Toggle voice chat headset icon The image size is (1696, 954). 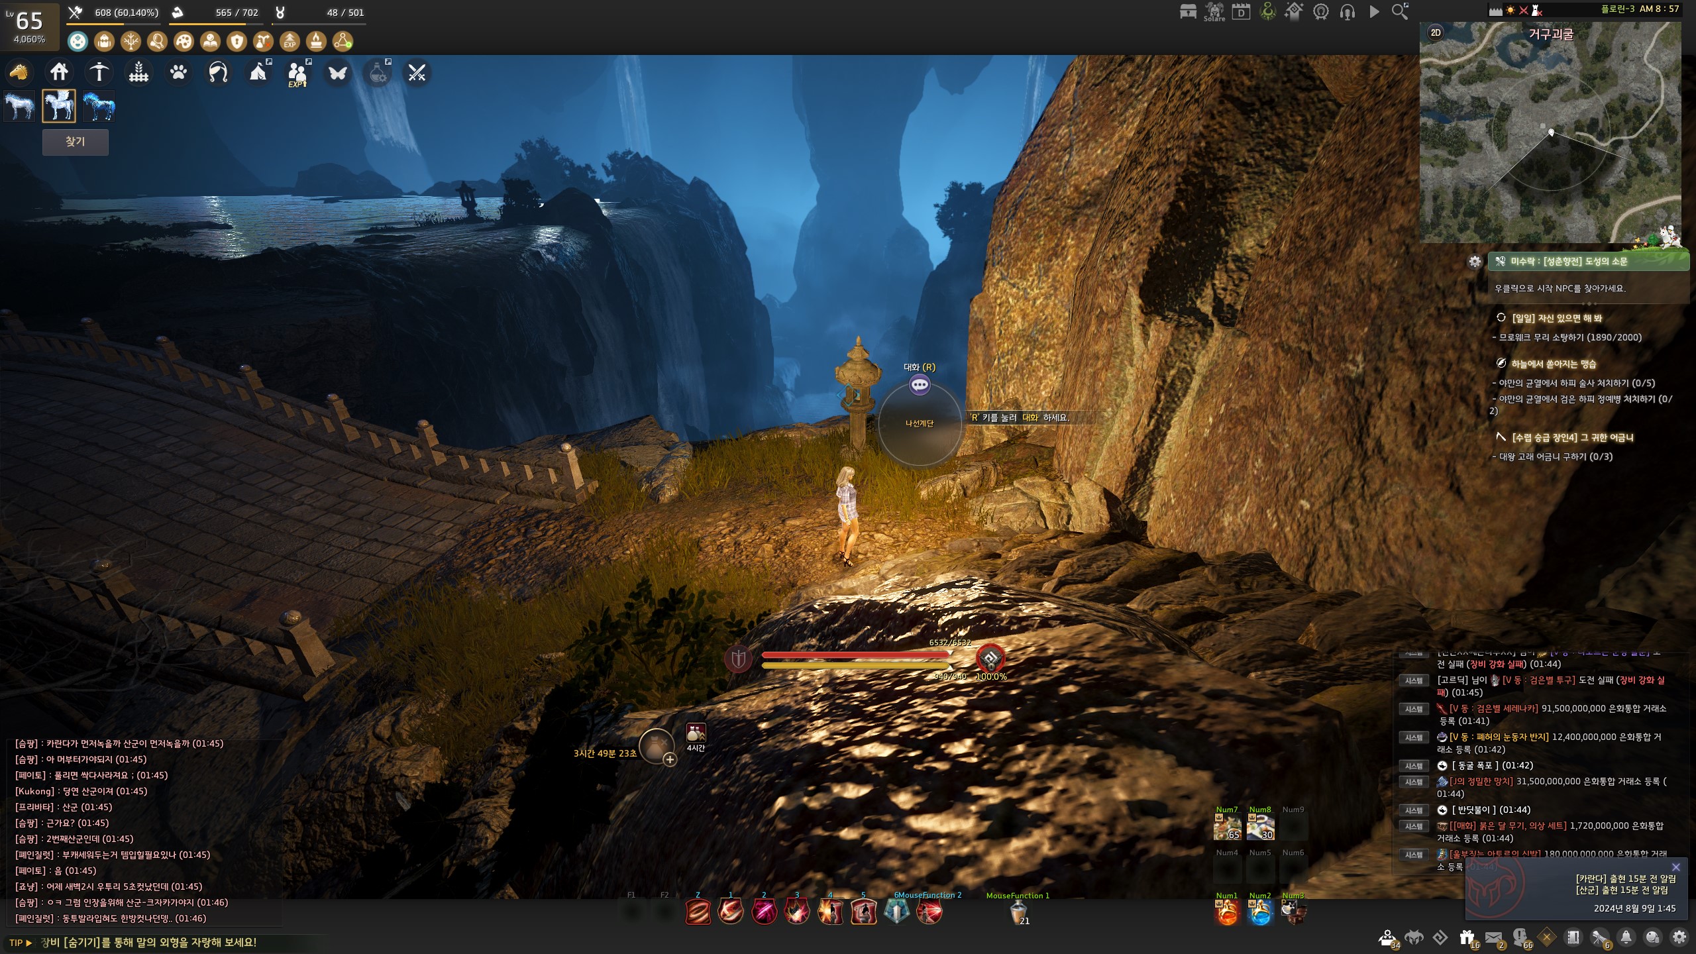click(1347, 12)
